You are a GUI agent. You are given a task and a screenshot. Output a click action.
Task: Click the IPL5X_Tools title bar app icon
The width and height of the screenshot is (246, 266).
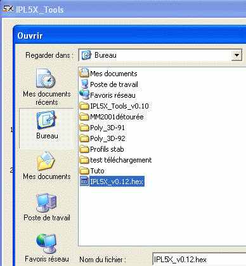(x=8, y=9)
